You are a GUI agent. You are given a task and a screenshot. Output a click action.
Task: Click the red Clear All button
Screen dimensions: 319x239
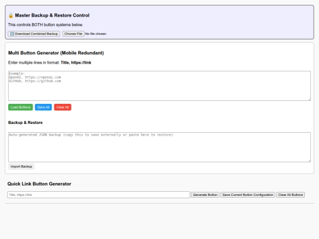[63, 107]
